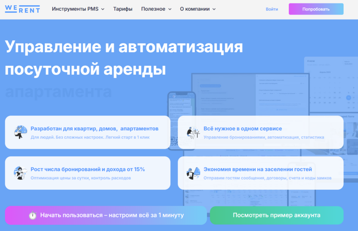This screenshot has height=231, width=358.
Task: Click the illustration icon beside Экономия времени
Action: (x=193, y=173)
